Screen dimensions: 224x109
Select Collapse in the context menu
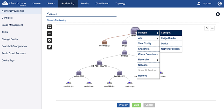(x=148, y=65)
